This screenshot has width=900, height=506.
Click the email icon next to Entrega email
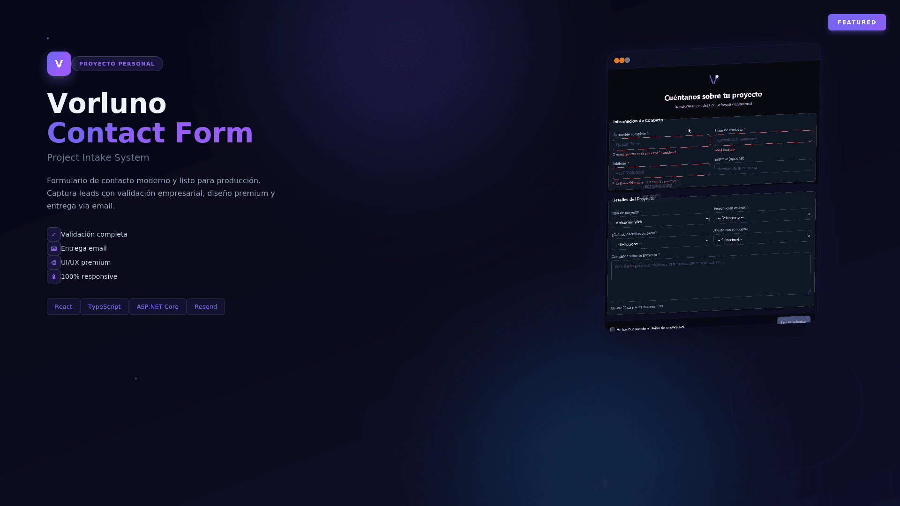(53, 248)
